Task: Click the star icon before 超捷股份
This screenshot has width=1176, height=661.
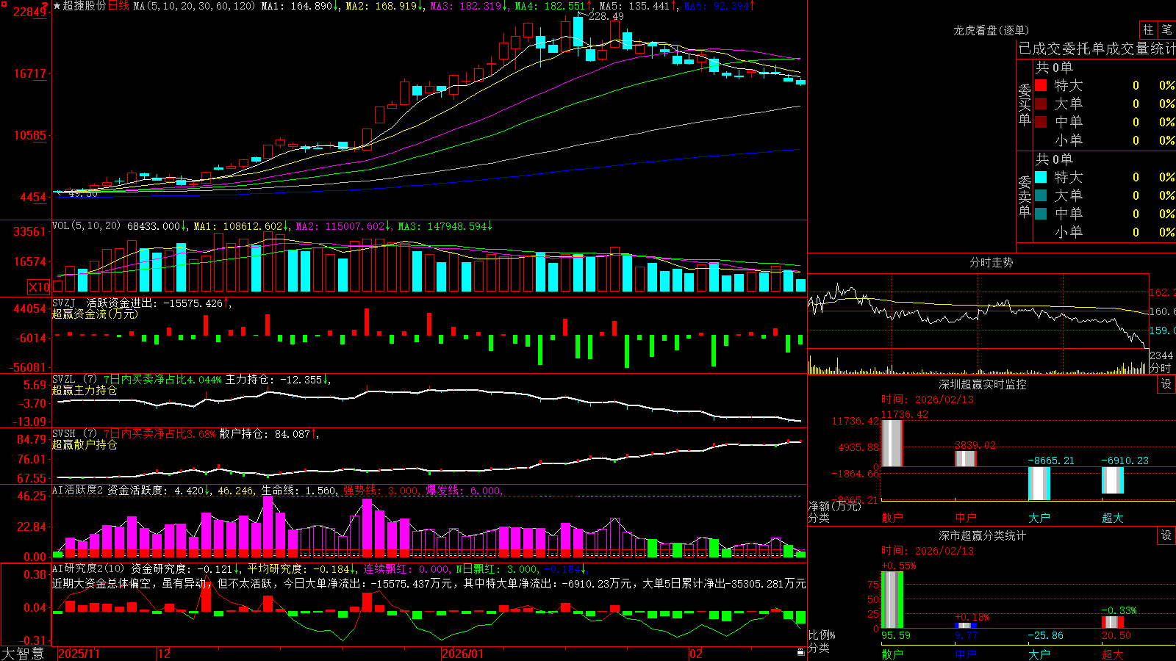Action: [57, 6]
